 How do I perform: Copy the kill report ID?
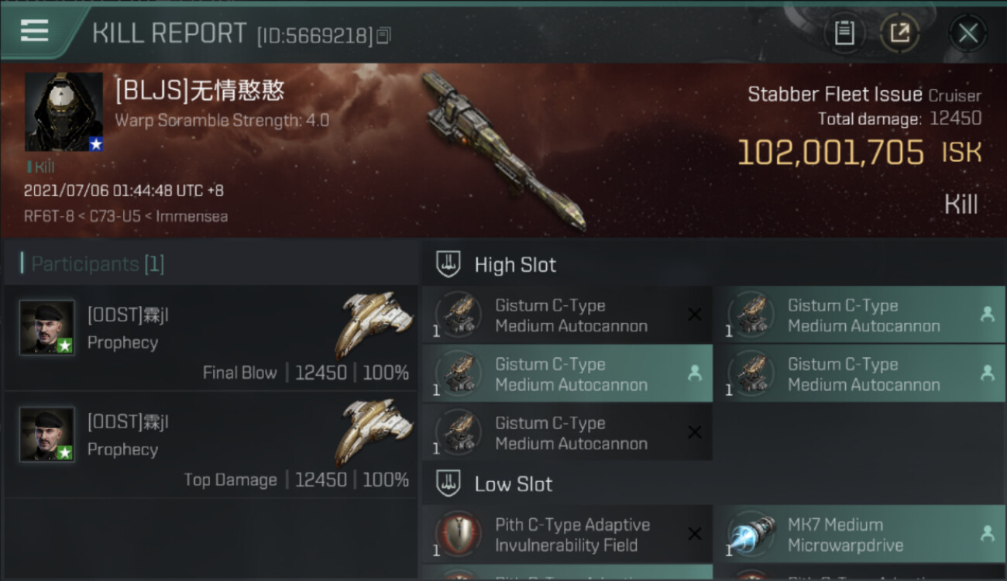tap(384, 35)
